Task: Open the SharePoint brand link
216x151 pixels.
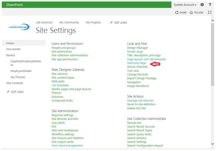Action: tap(14, 5)
